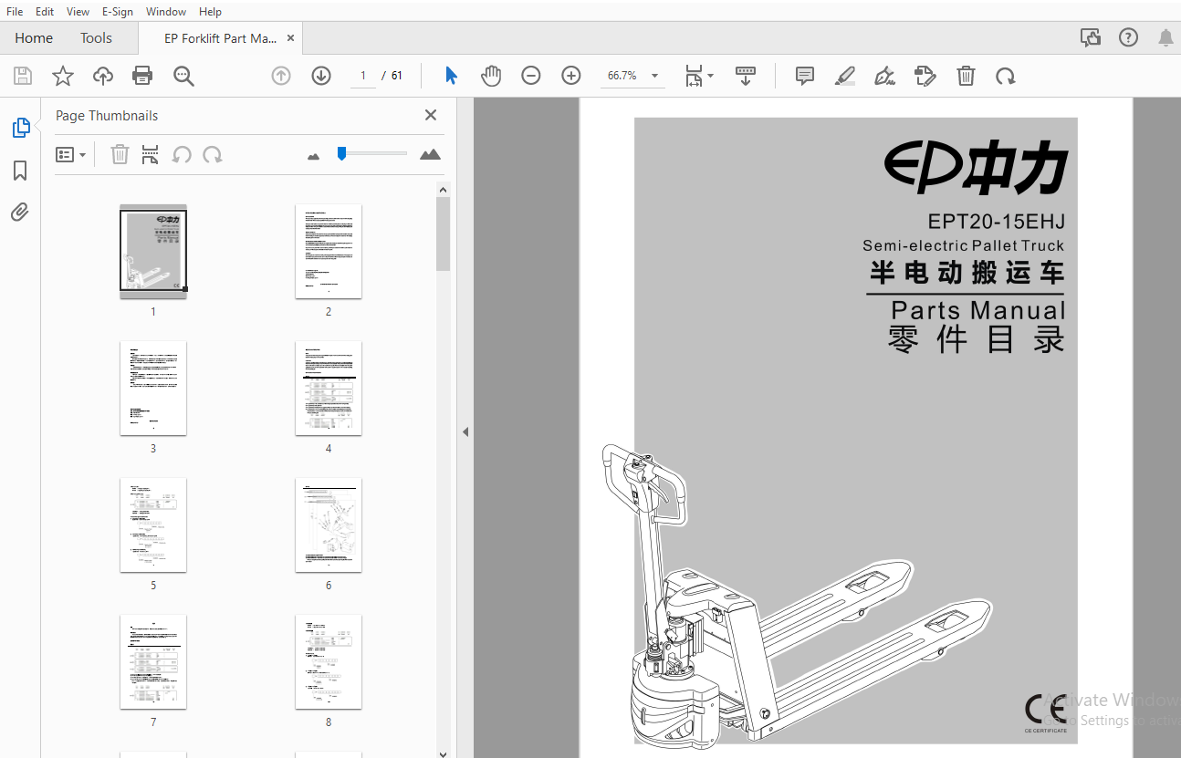Click the thumbnails panel scrollbar thumb
1181x758 pixels.
click(x=444, y=234)
